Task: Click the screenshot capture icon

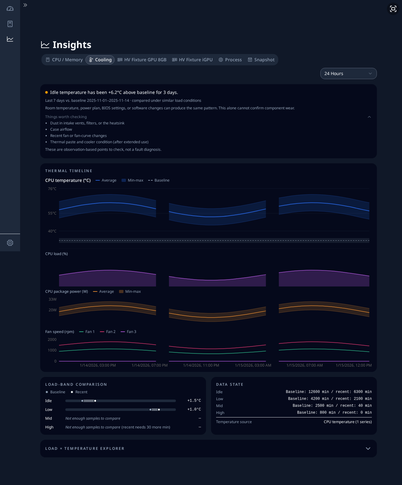Action: (393, 9)
